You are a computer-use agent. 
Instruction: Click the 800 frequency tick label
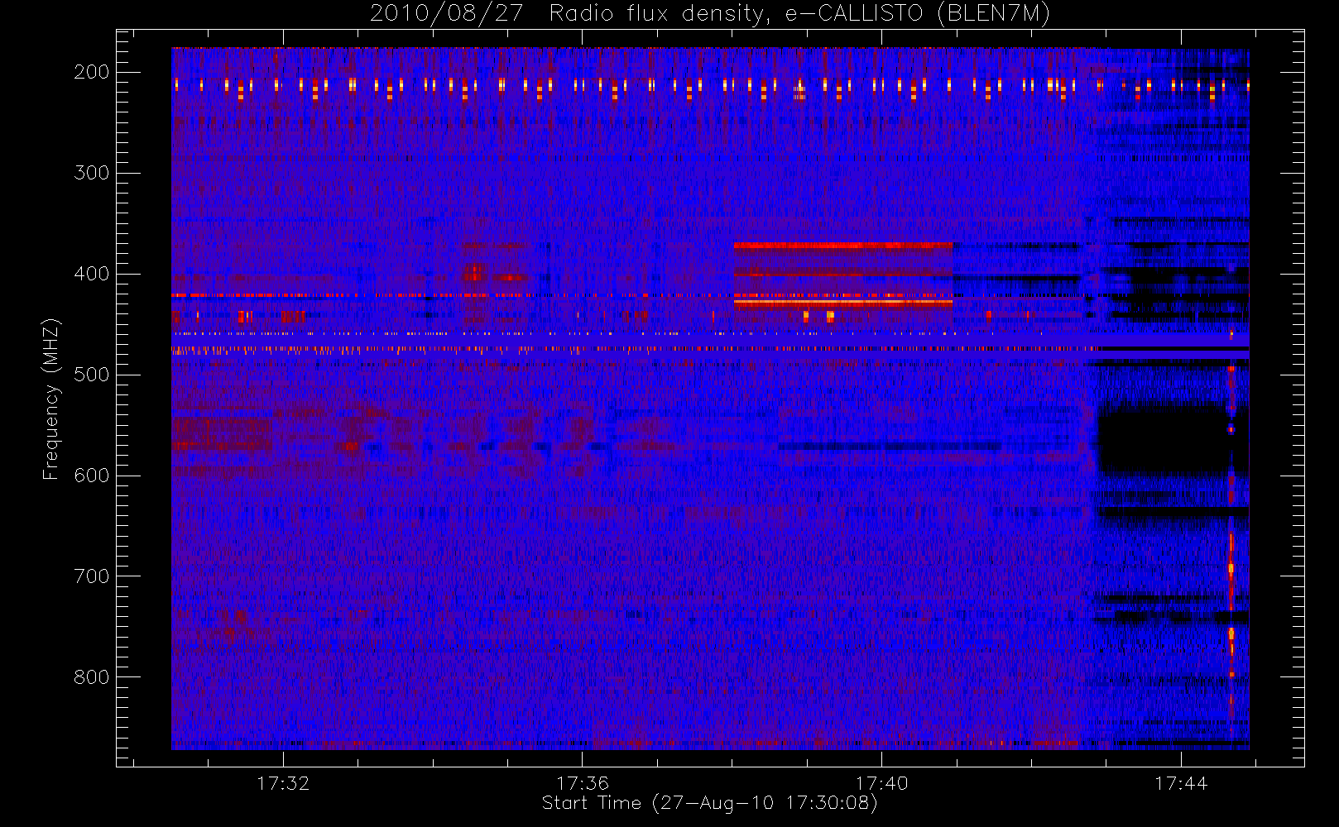[91, 677]
